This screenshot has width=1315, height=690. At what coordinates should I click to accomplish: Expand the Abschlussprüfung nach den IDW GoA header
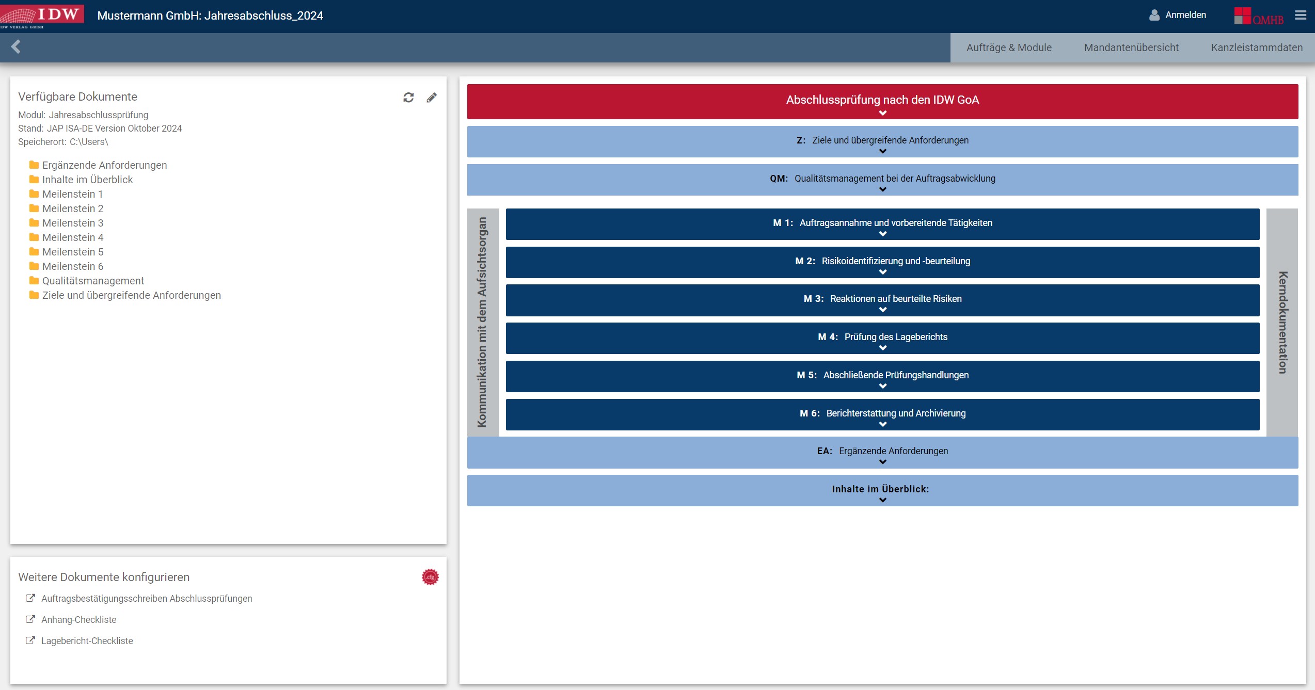[882, 102]
